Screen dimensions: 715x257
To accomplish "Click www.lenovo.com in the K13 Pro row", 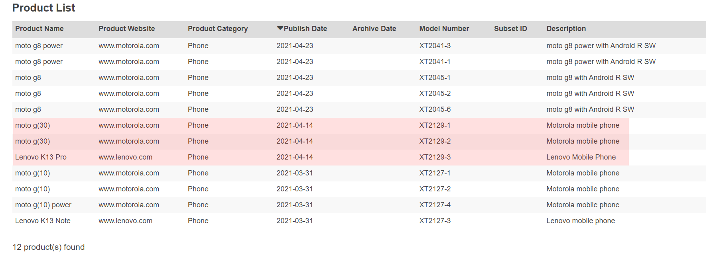I will [x=126, y=157].
